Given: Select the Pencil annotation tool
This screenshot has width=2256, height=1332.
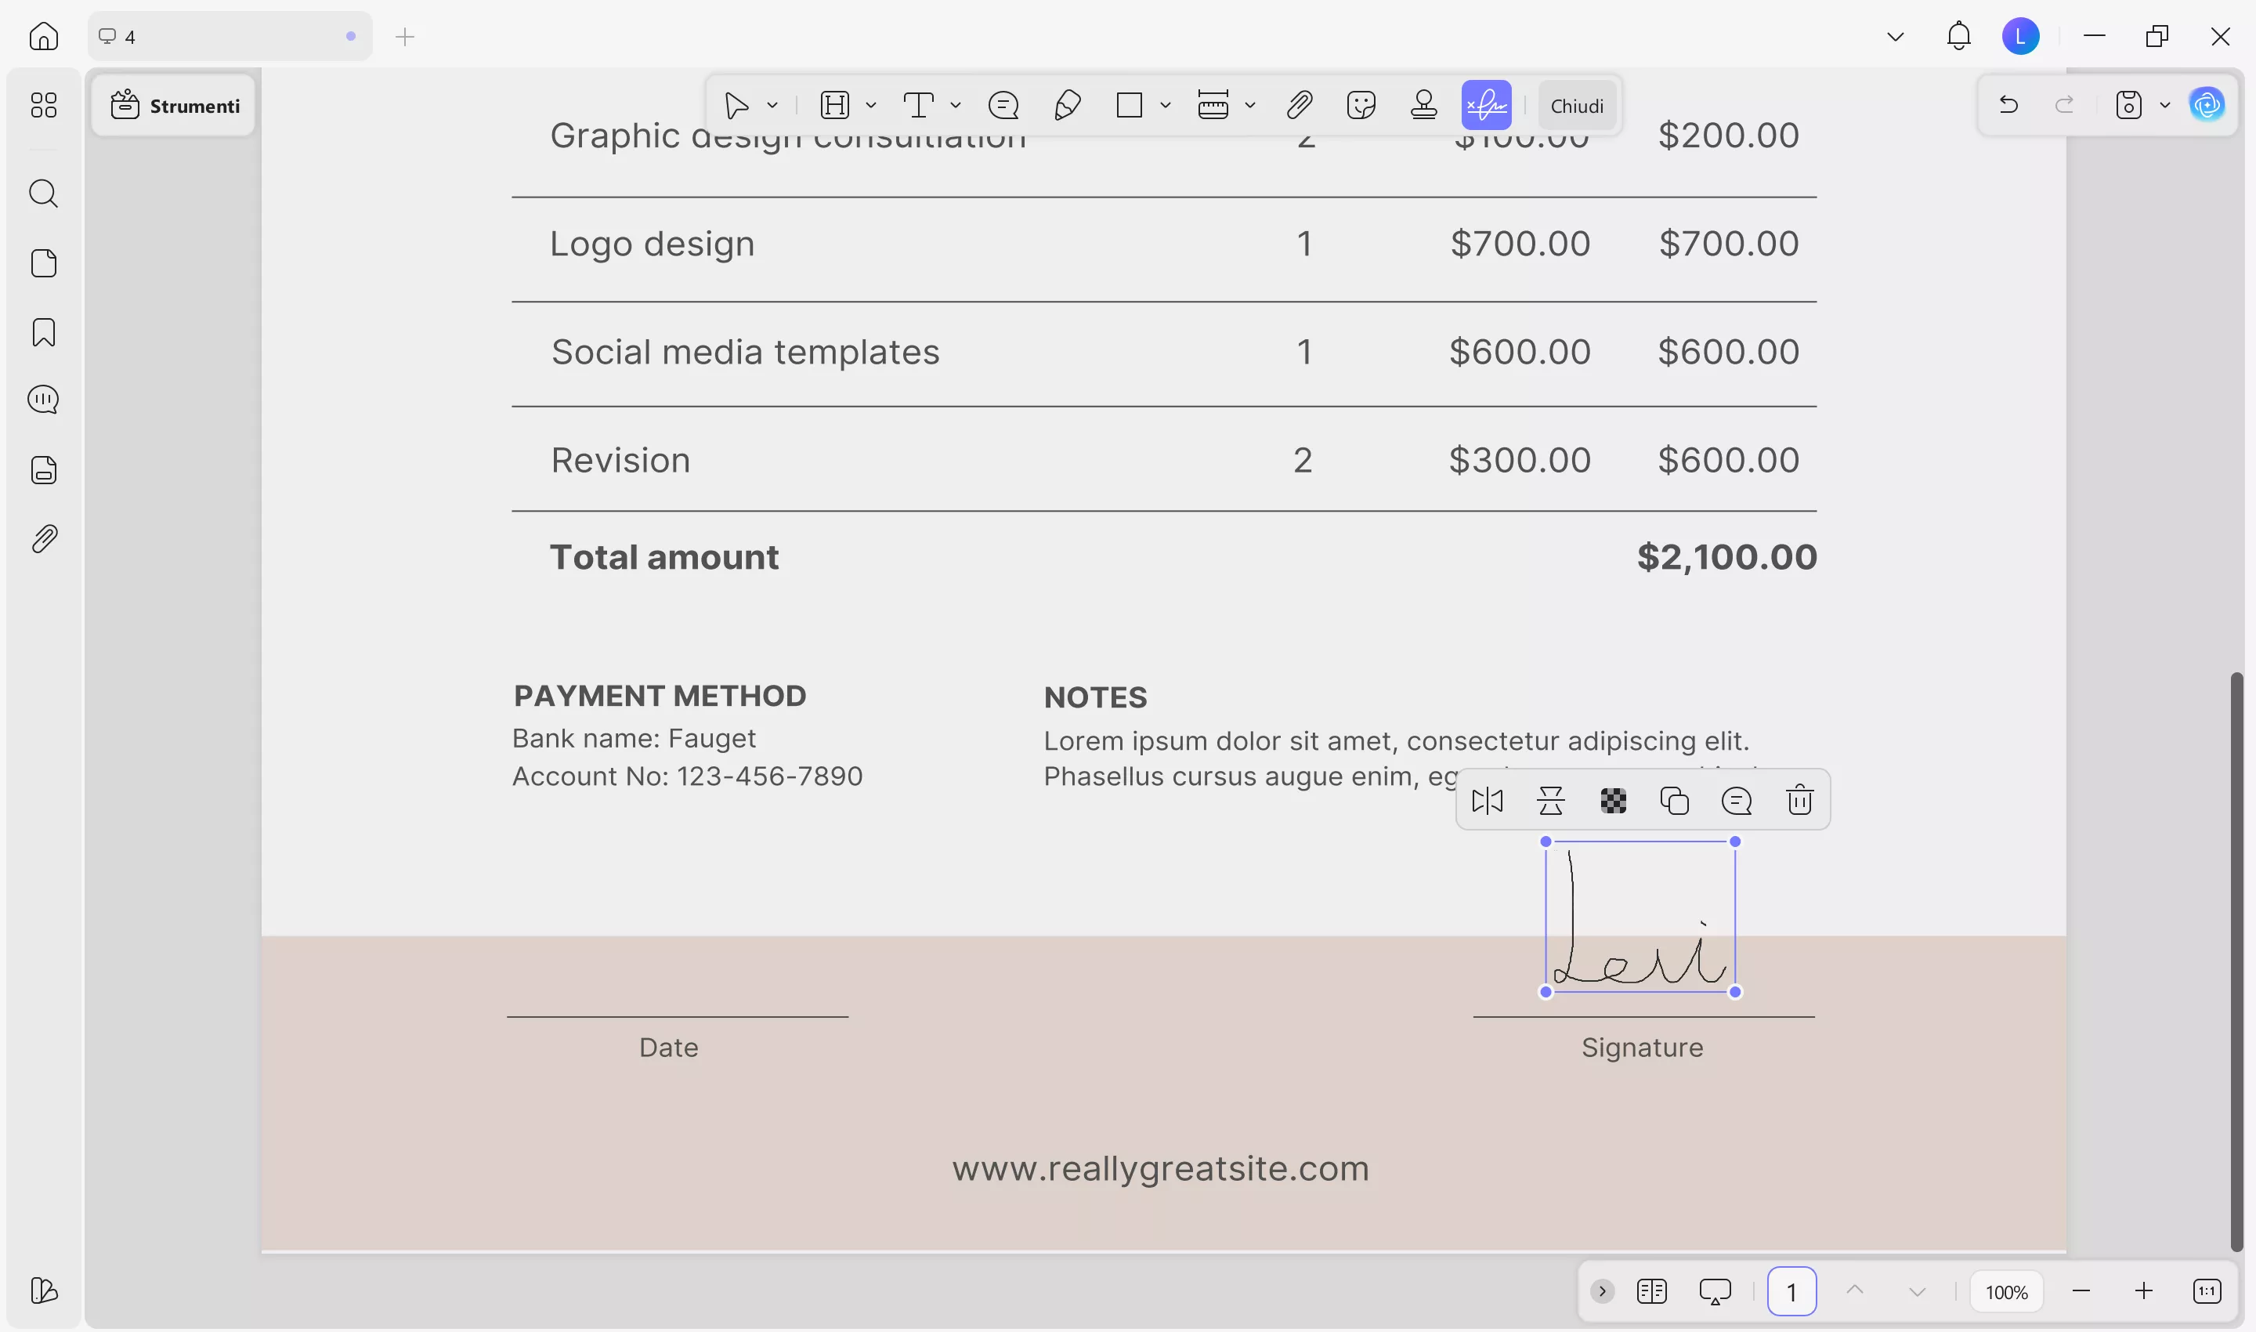Looking at the screenshot, I should [1067, 105].
